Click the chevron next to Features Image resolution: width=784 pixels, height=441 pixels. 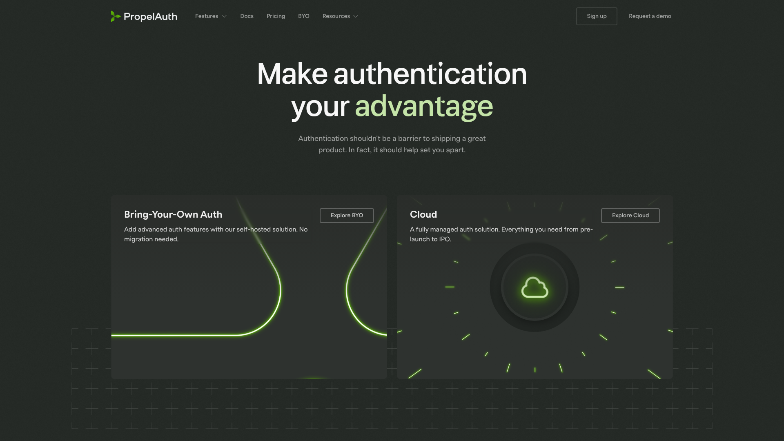click(223, 16)
